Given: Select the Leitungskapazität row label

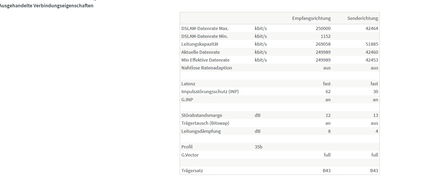Looking at the screenshot, I should (200, 44).
